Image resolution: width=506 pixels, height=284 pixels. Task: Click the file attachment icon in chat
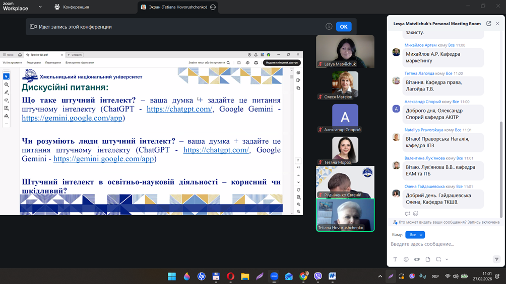click(428, 259)
